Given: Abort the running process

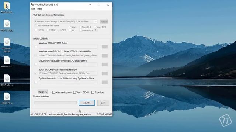Looking at the screenshot, I should (x=87, y=103).
